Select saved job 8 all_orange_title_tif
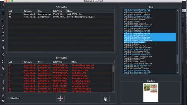 click(60, 83)
